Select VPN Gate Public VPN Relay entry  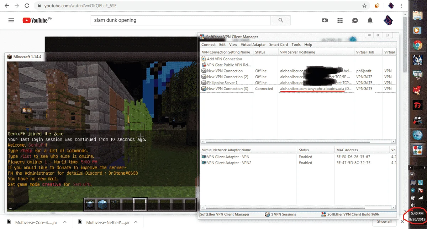pyautogui.click(x=227, y=65)
